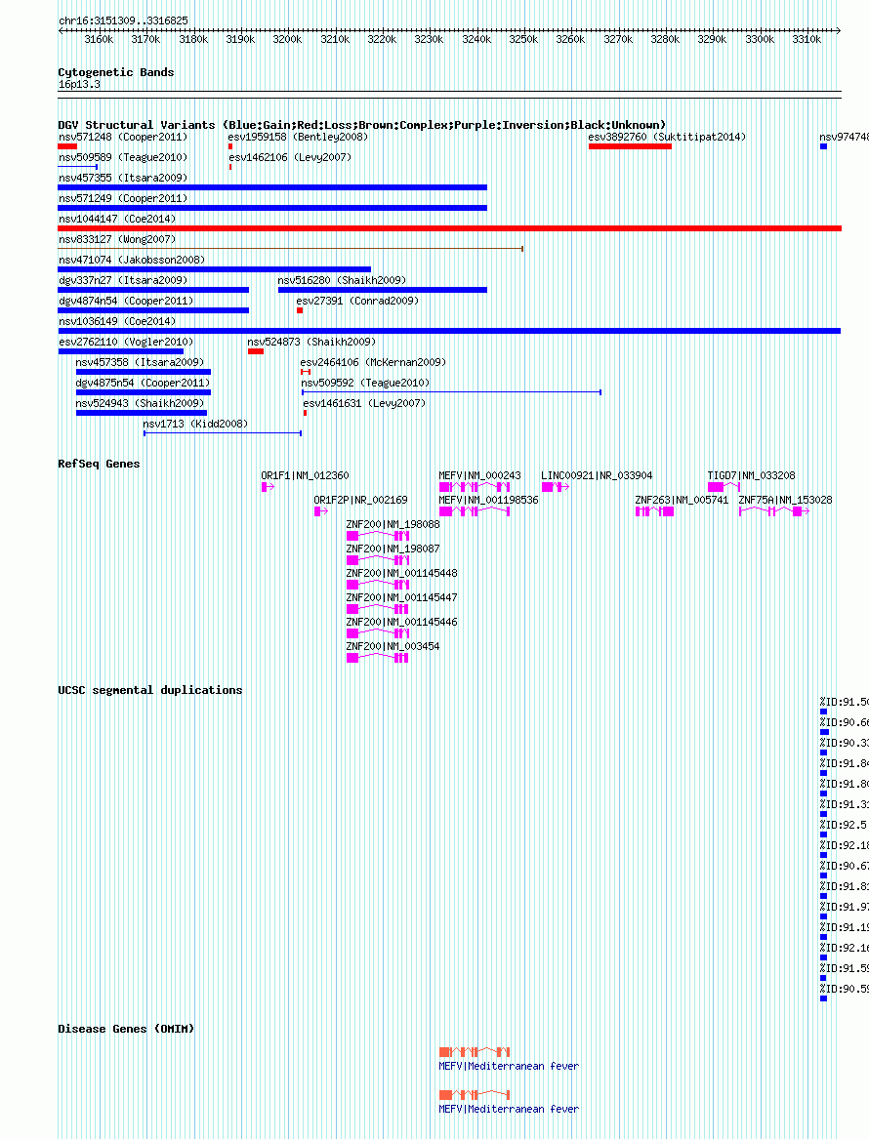
Task: Open variant dgv4875n54 (Cooper2011)
Action: tap(143, 382)
